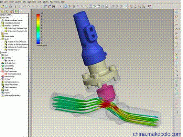This screenshot has width=183, height=137.
Task: Switch to the FeatureManager design tree tab
Action: click(x=2, y=11)
